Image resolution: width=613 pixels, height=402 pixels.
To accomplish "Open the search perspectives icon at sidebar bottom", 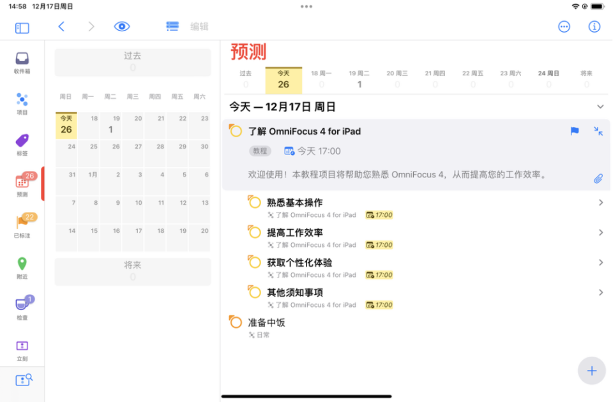I will tap(24, 380).
